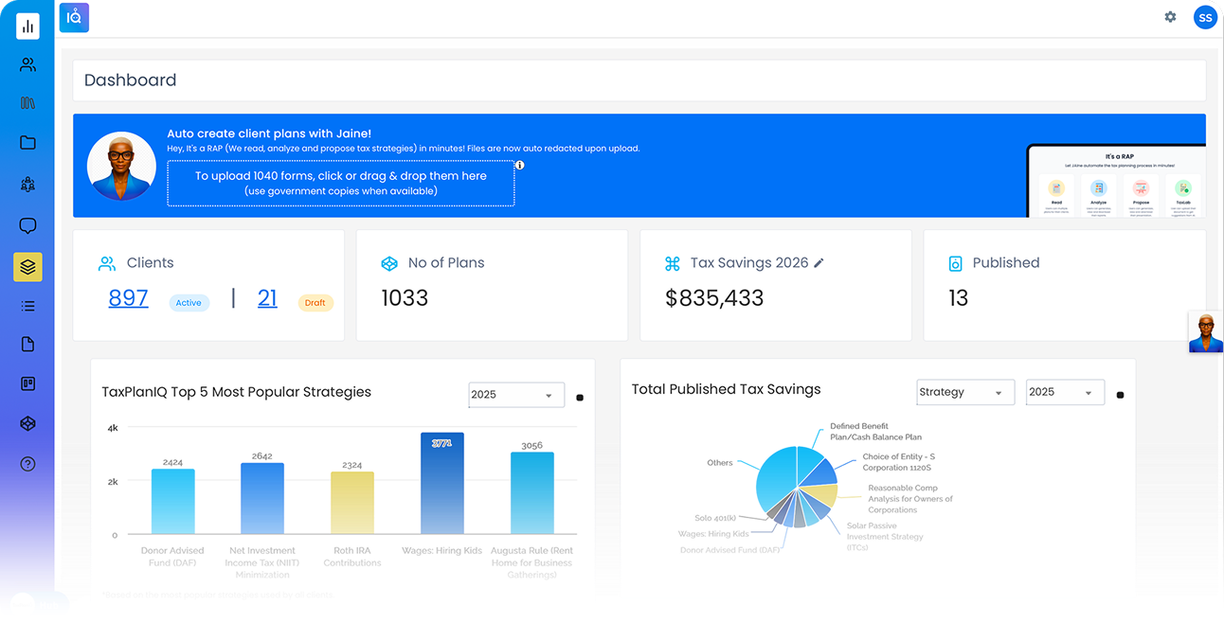Click the Roth IRA Contributions bar 2324
The width and height of the screenshot is (1224, 623).
coord(352,503)
